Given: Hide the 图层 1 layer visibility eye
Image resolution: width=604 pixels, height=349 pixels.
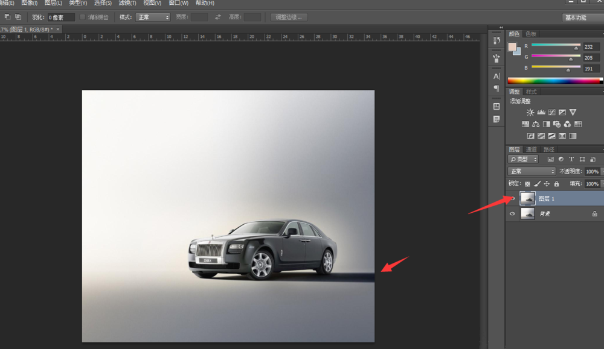Looking at the screenshot, I should pos(512,198).
